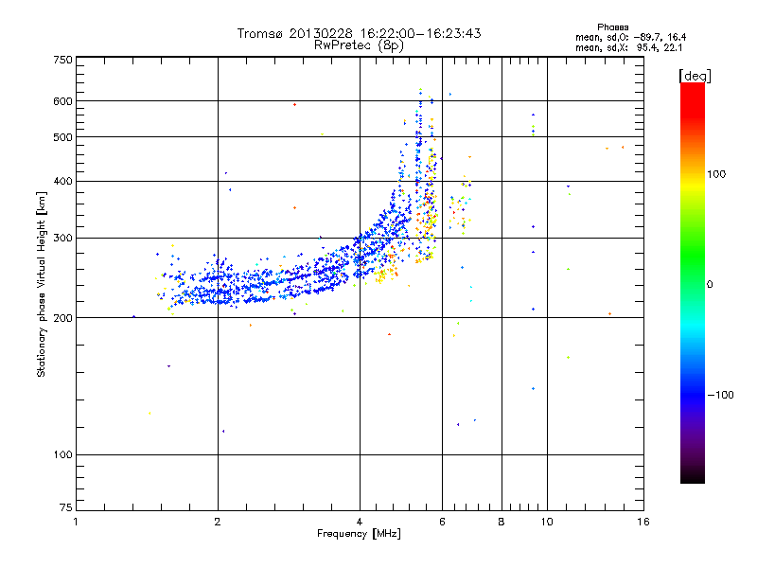Select the 'mean, sd,O: -89.7, 16.4' line
The width and height of the screenshot is (757, 568).
(630, 37)
